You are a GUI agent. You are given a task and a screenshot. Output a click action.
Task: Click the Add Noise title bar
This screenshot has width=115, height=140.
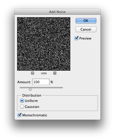click(57, 12)
